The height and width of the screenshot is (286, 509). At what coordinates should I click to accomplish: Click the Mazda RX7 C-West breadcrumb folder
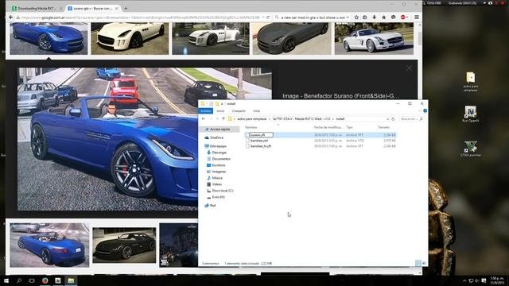point(301,119)
